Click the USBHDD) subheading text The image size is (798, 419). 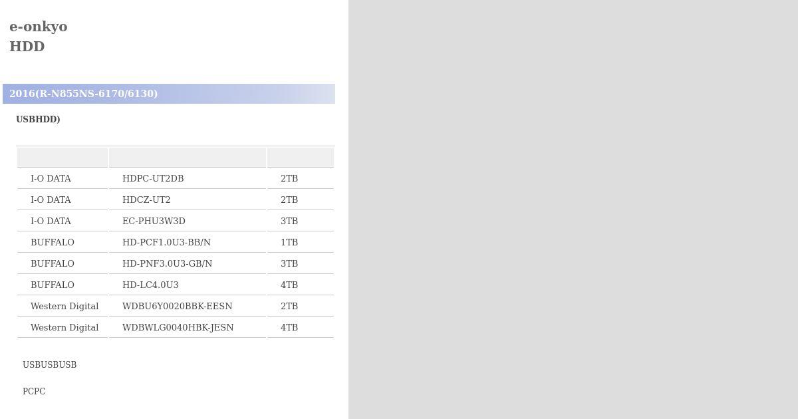click(x=38, y=120)
